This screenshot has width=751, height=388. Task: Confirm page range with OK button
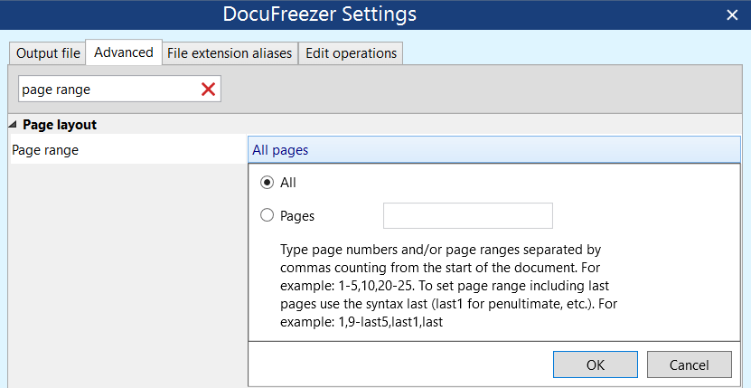click(596, 364)
